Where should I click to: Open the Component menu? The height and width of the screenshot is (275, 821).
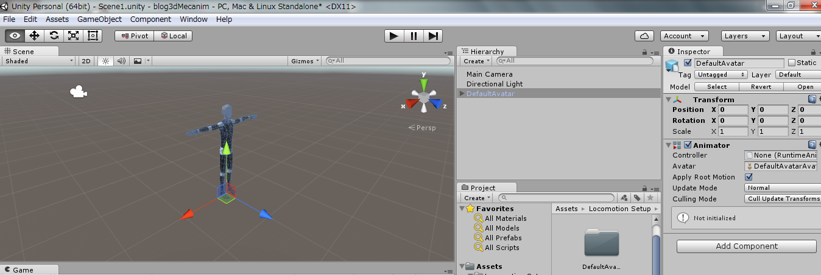click(x=151, y=19)
